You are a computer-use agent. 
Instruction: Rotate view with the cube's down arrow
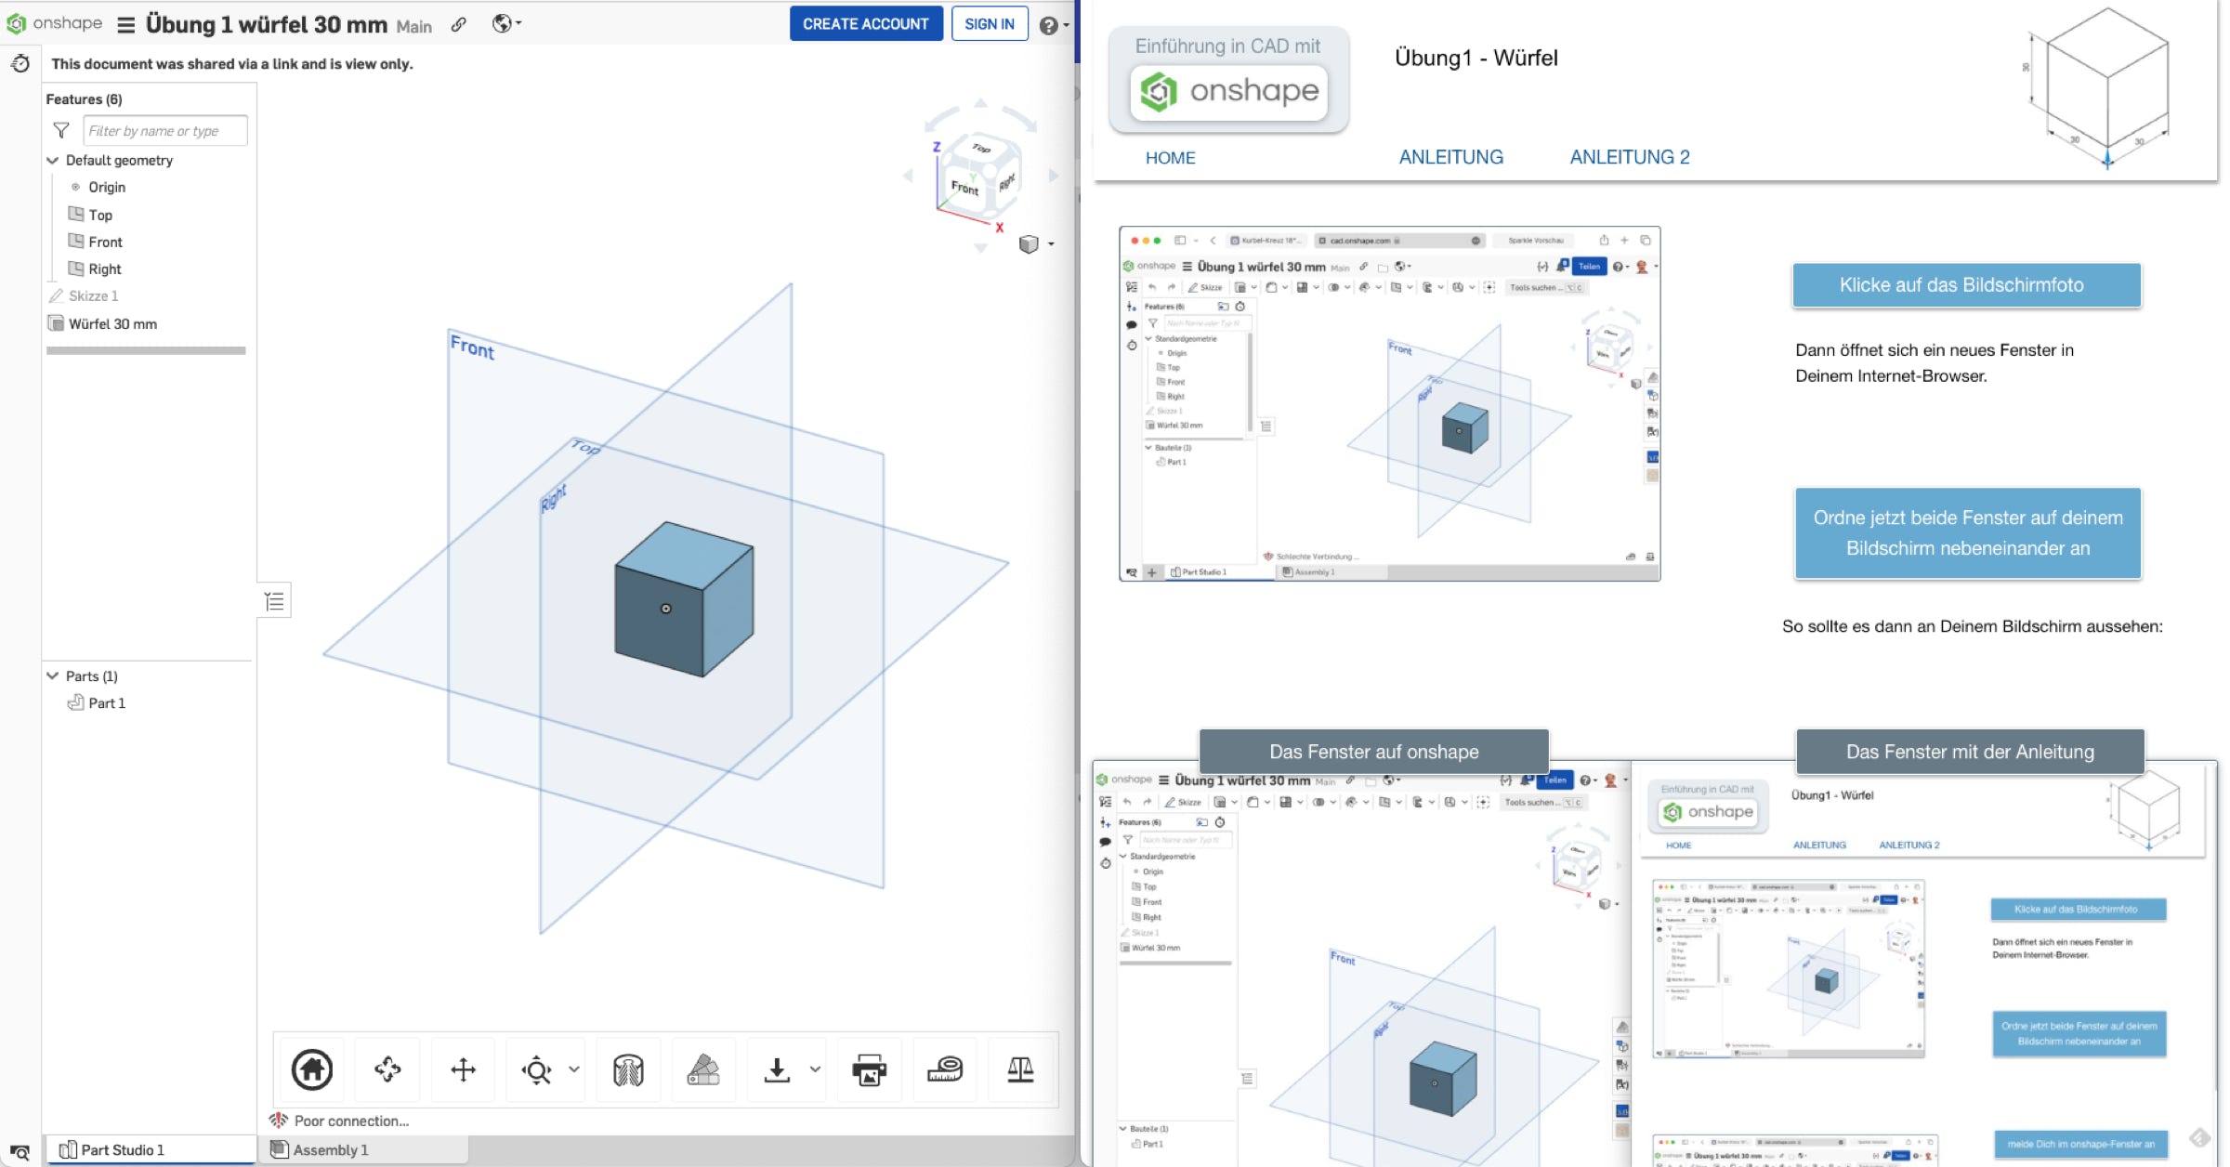coord(980,248)
